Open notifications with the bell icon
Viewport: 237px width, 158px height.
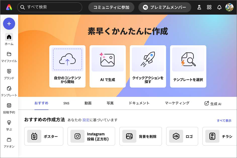[219, 7]
